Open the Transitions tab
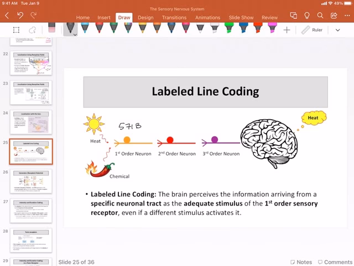Image resolution: width=354 pixels, height=266 pixels. tap(174, 17)
